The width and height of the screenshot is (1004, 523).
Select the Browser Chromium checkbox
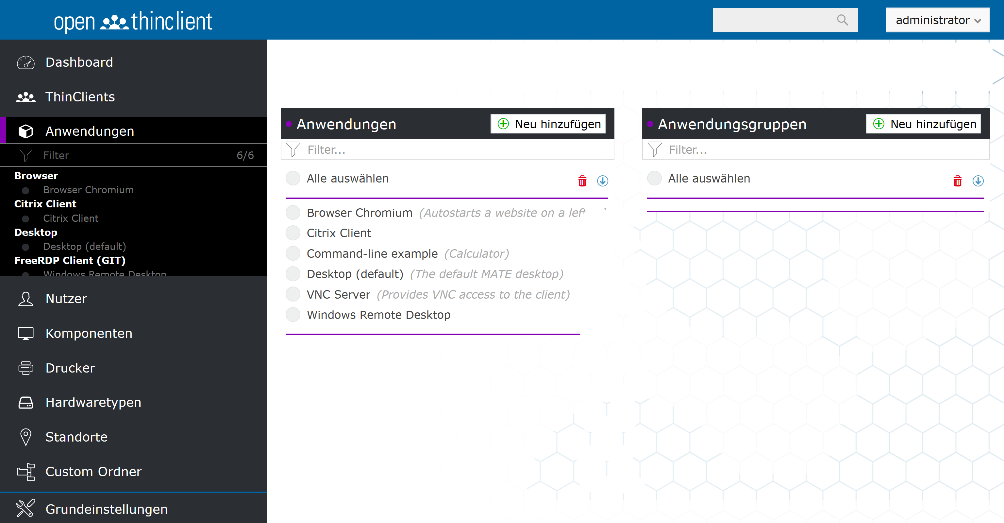tap(293, 213)
